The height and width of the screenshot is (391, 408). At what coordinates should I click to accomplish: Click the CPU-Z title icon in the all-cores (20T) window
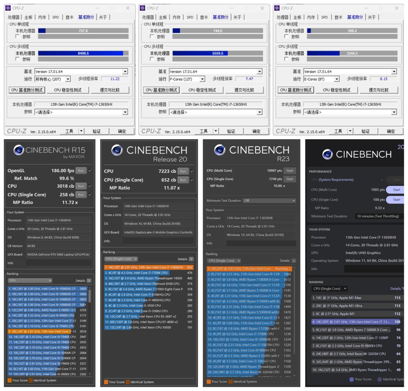click(x=8, y=8)
